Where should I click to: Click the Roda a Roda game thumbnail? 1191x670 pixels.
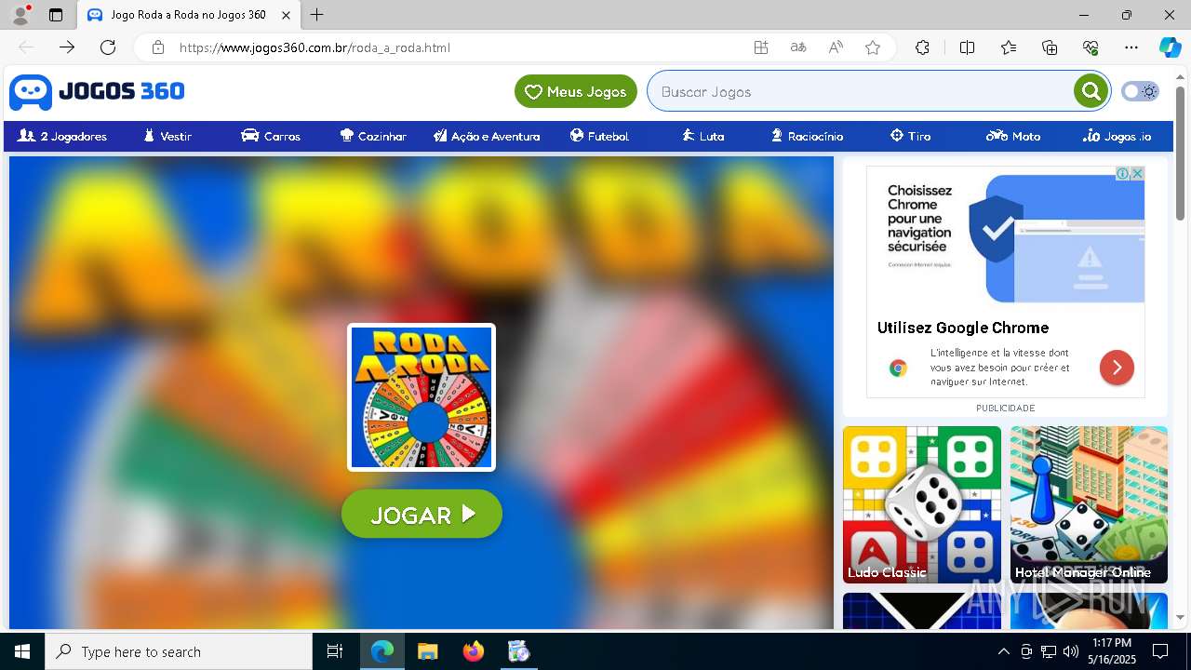point(422,397)
